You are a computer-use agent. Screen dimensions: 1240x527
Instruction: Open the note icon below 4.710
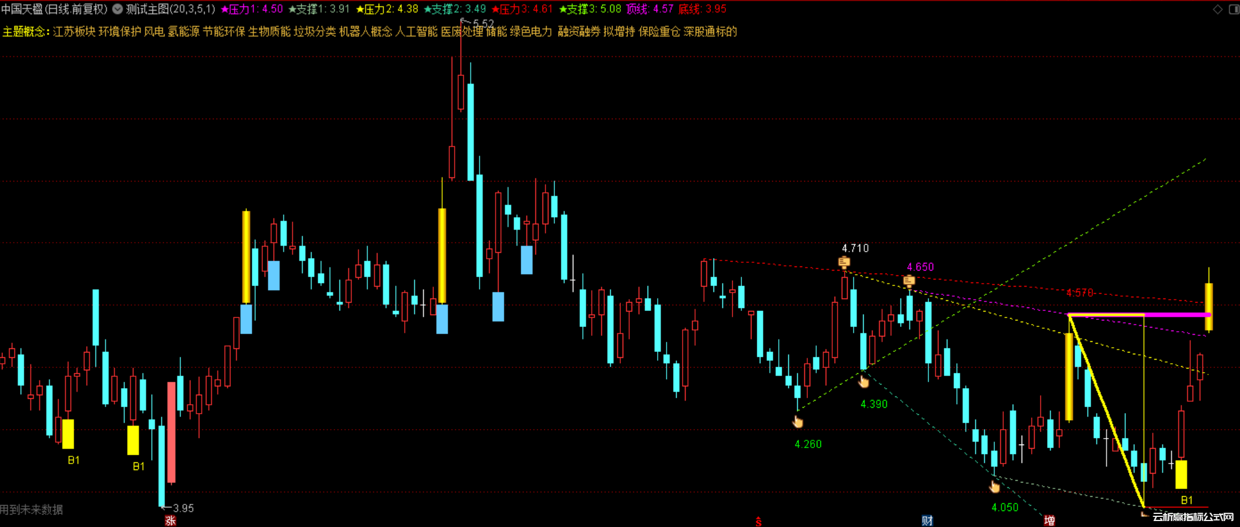[x=843, y=262]
